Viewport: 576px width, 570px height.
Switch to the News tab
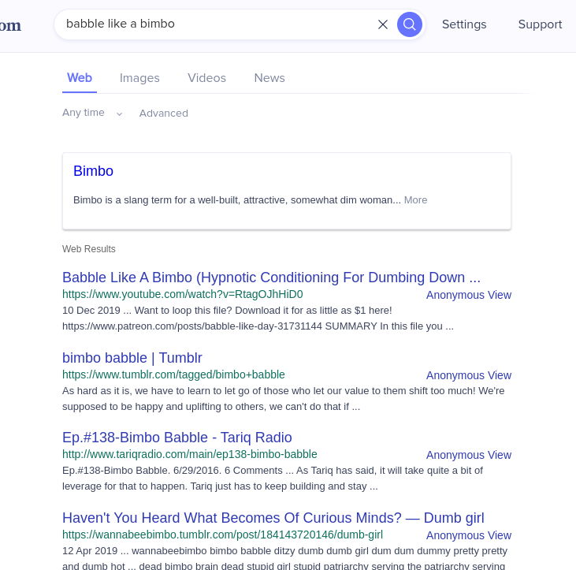click(269, 78)
